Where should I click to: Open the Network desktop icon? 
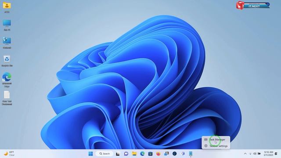tap(7, 43)
